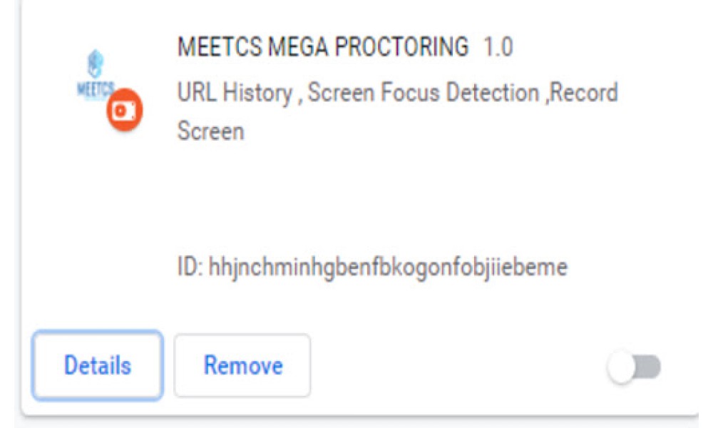Click the version number 1.0
The image size is (713, 428).
coord(498,46)
